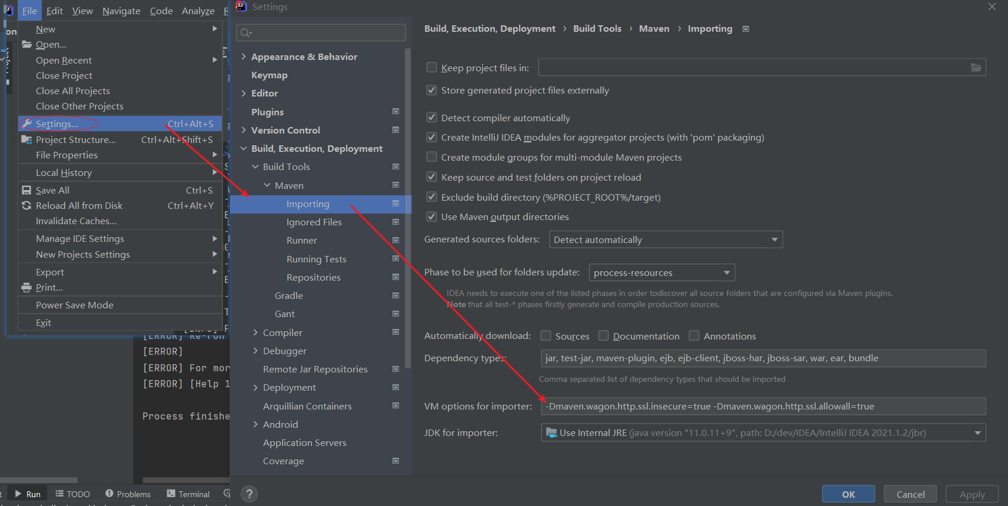Screen dimensions: 1008x506
Task: Open the Problems tool window tab
Action: 128,494
